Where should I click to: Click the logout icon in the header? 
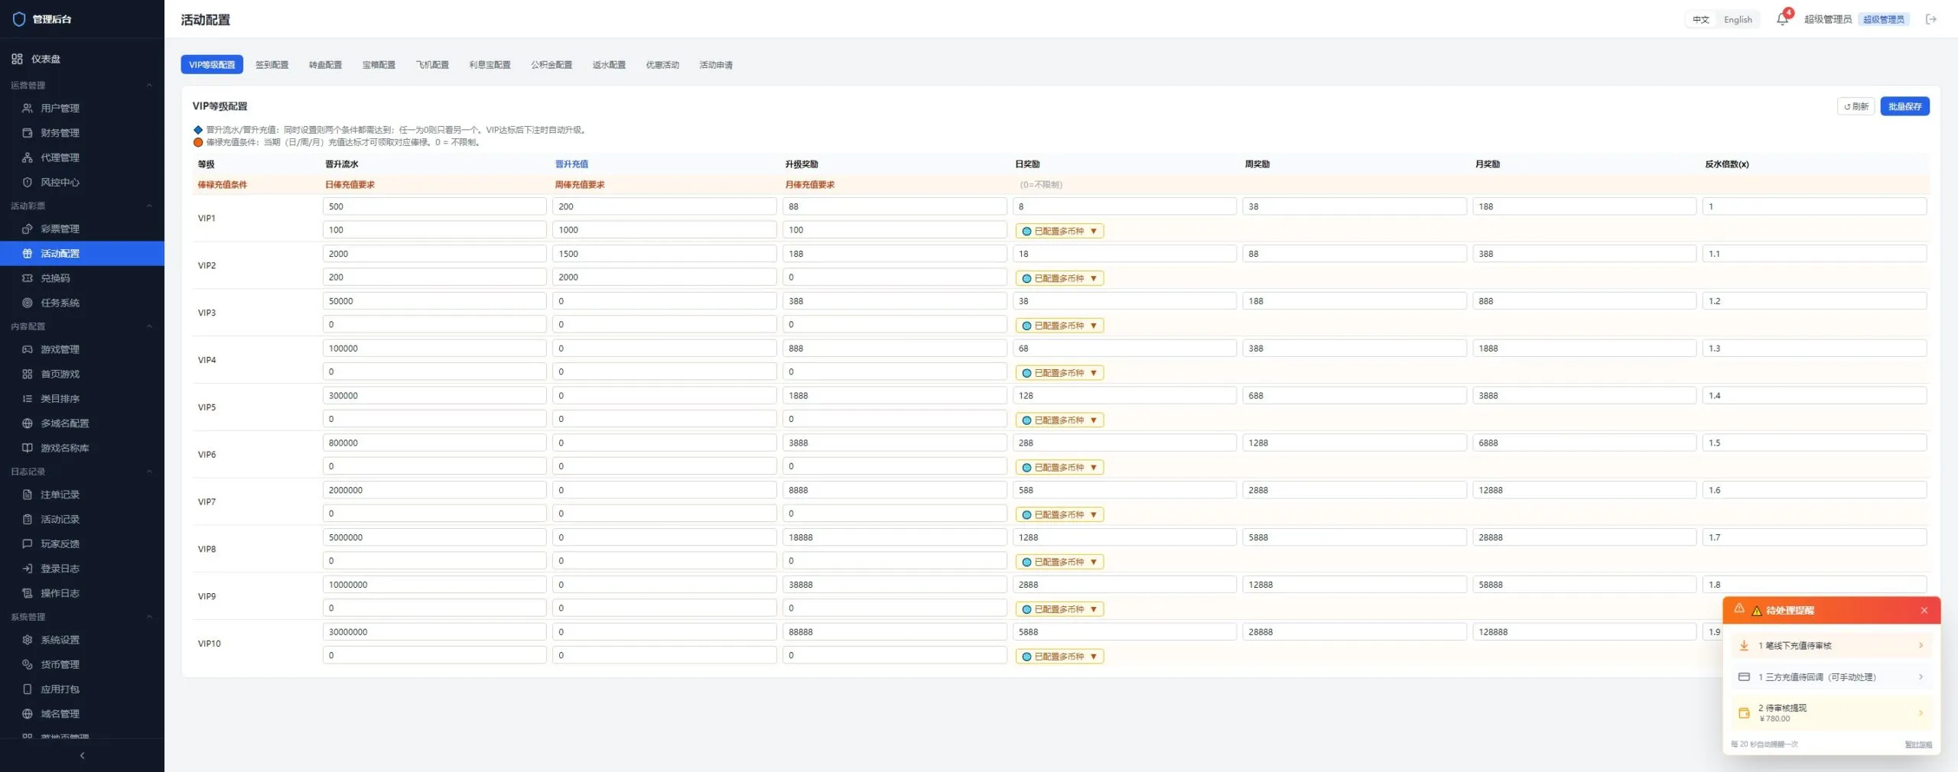tap(1931, 19)
